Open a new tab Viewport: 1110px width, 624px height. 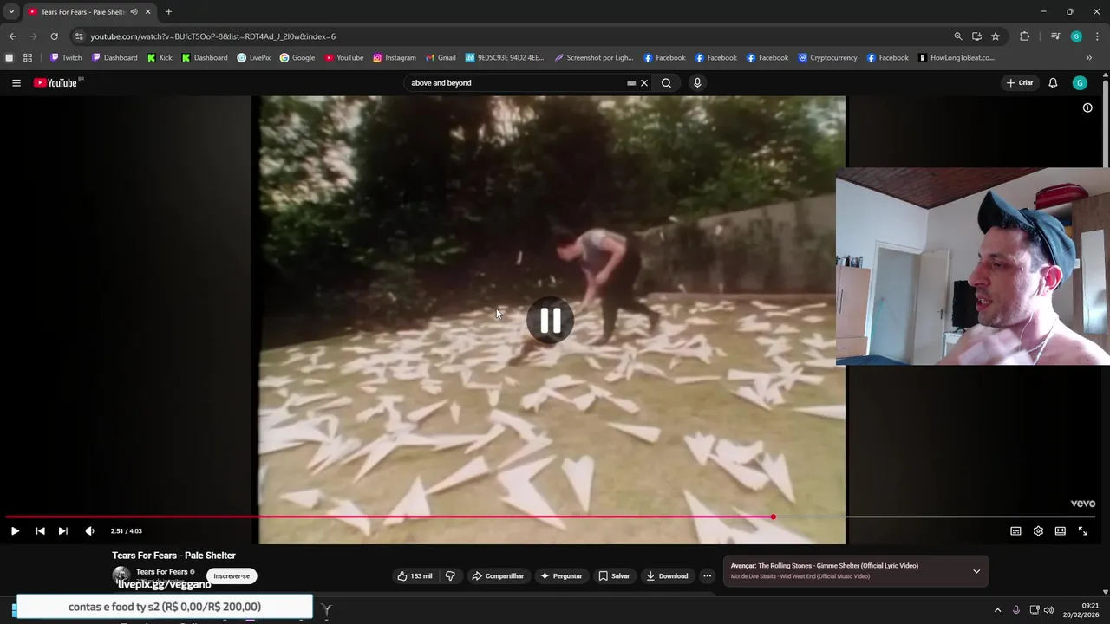(168, 12)
